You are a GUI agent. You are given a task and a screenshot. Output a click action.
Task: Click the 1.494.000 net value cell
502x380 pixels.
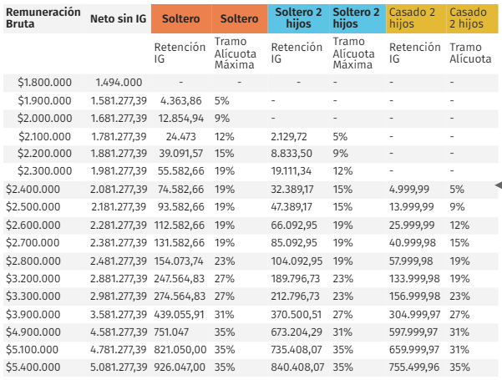[x=119, y=83]
